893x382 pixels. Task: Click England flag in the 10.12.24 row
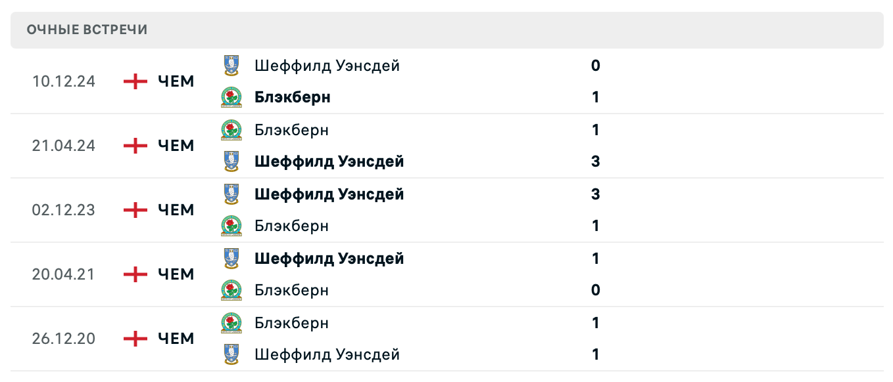pos(135,81)
